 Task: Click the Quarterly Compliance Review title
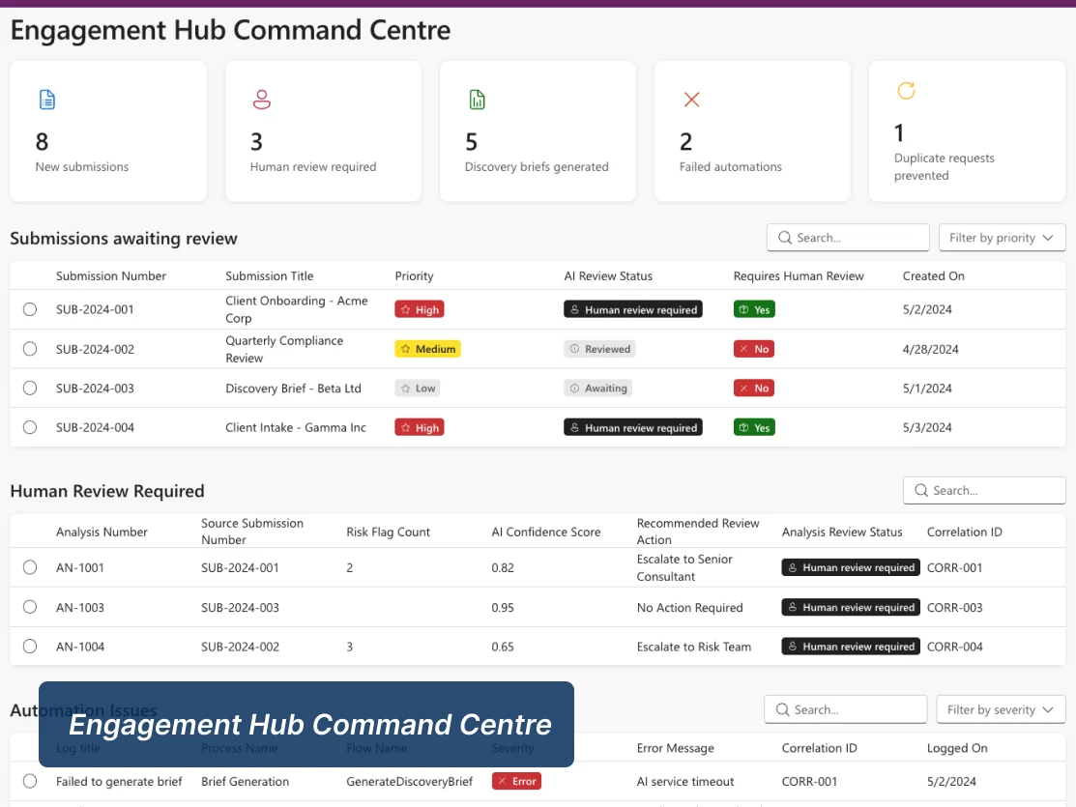click(284, 349)
